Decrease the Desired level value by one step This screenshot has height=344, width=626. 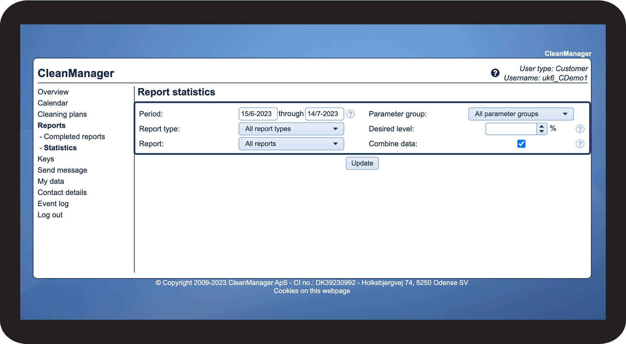click(542, 131)
